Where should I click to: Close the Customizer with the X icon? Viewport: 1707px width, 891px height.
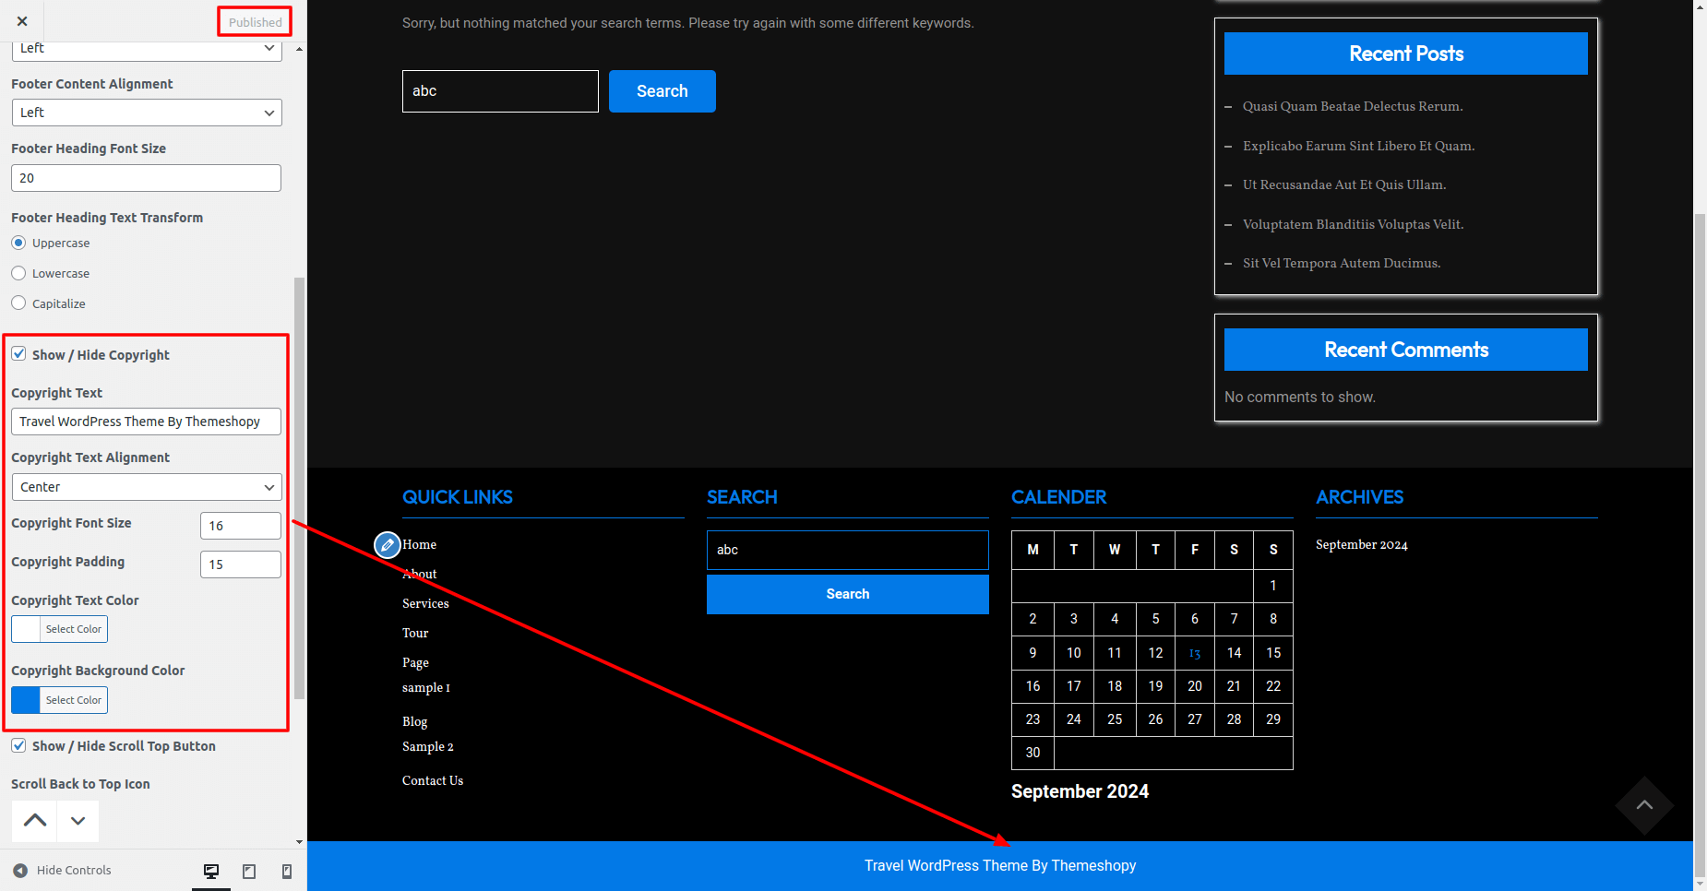point(22,21)
